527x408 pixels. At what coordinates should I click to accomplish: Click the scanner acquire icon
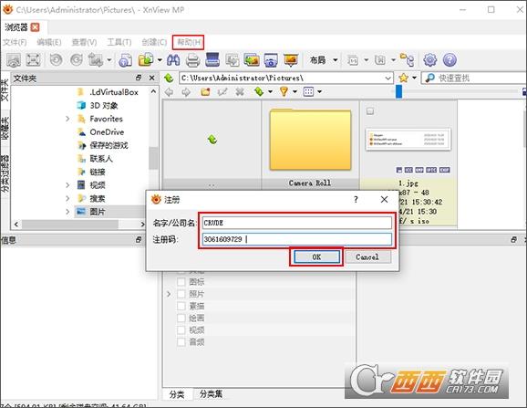point(212,59)
